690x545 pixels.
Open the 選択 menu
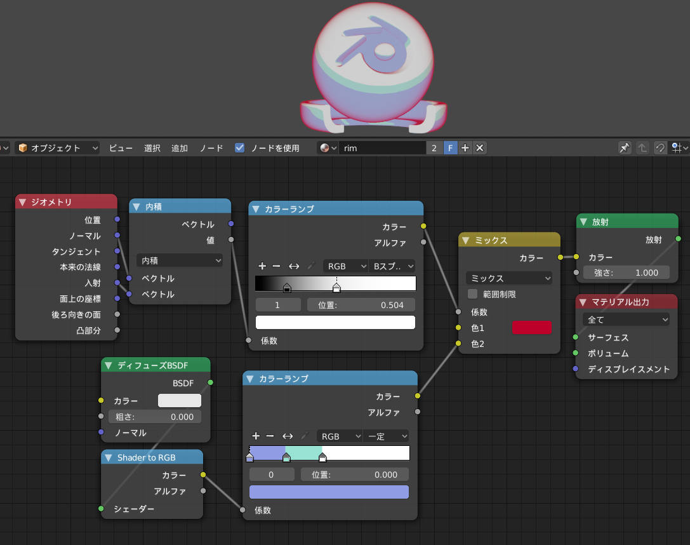[152, 148]
